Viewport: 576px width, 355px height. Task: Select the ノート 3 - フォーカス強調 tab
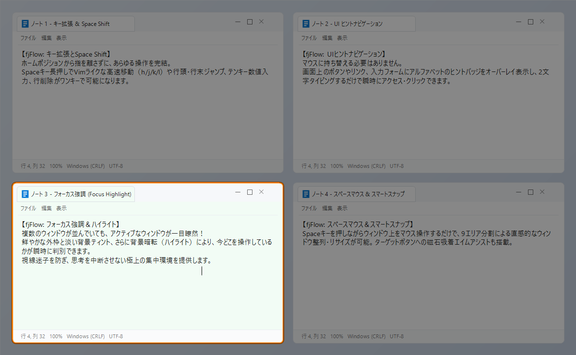click(x=76, y=194)
